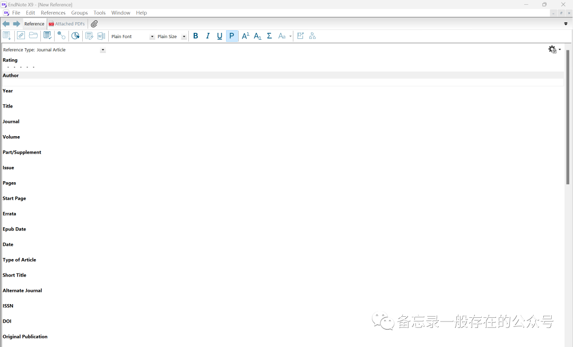
Task: Open the Help menu
Action: [142, 13]
